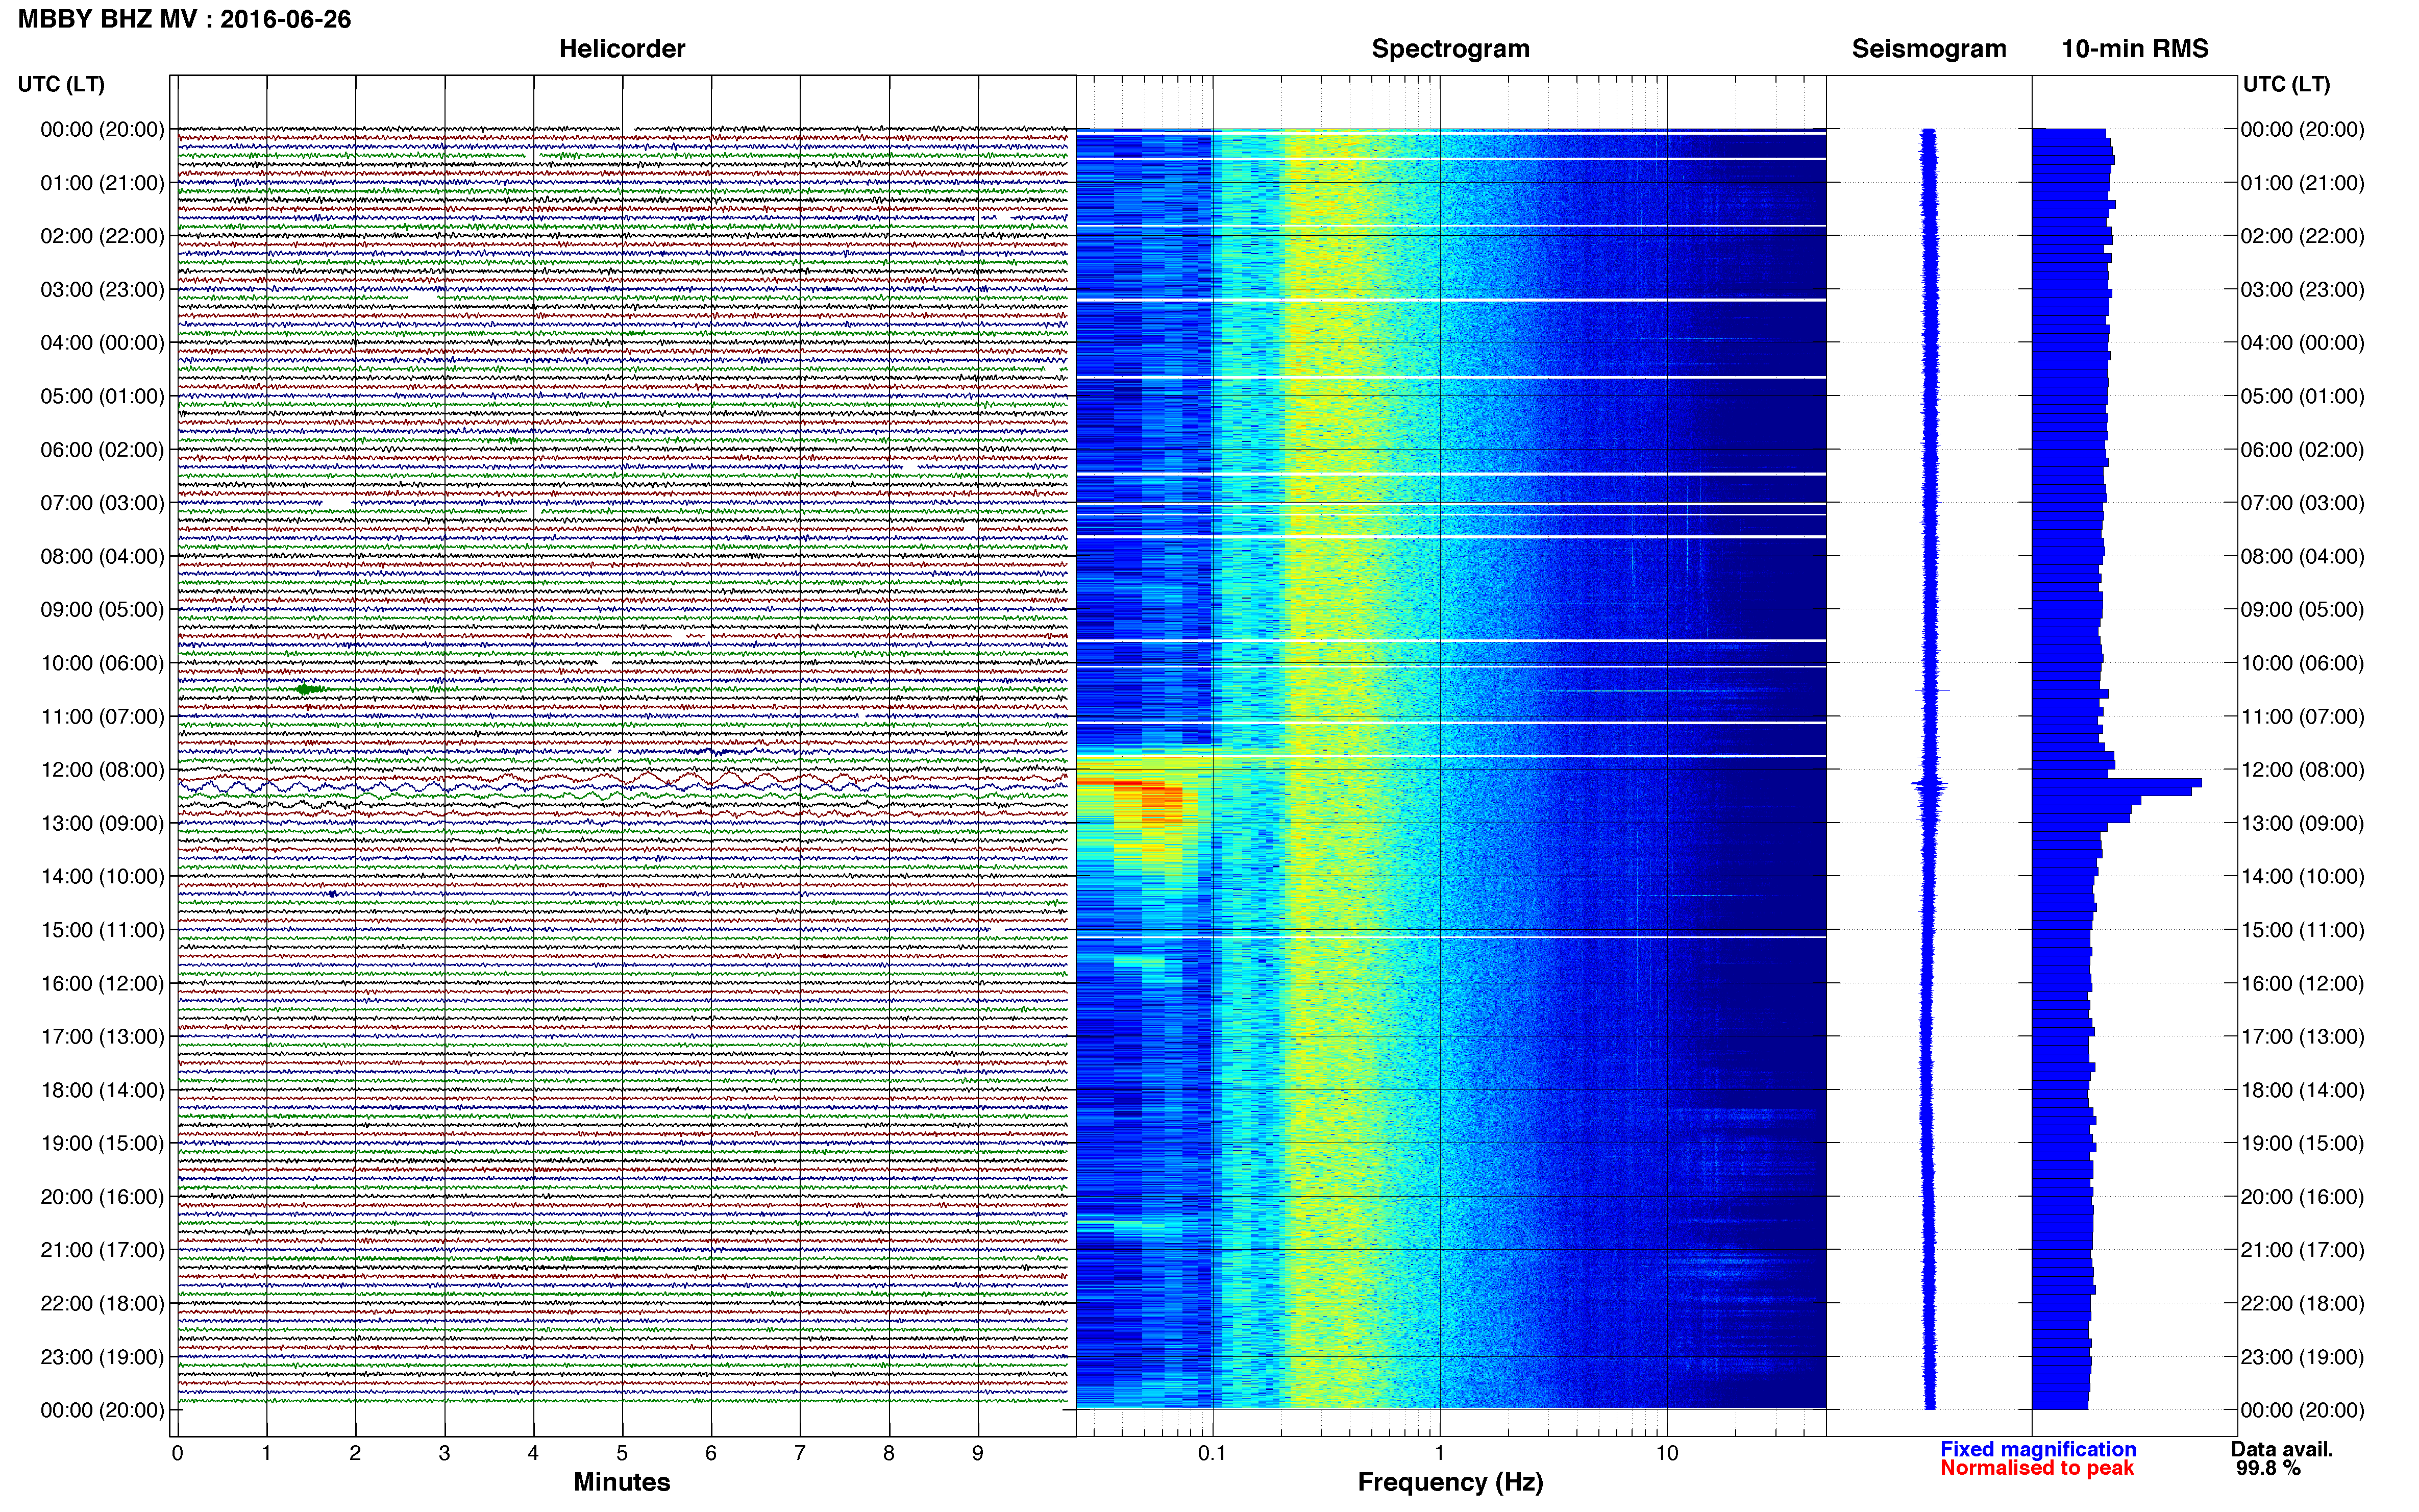Click the left '01:00 (21:00)' time label
Image resolution: width=2419 pixels, height=1512 pixels.
[102, 183]
